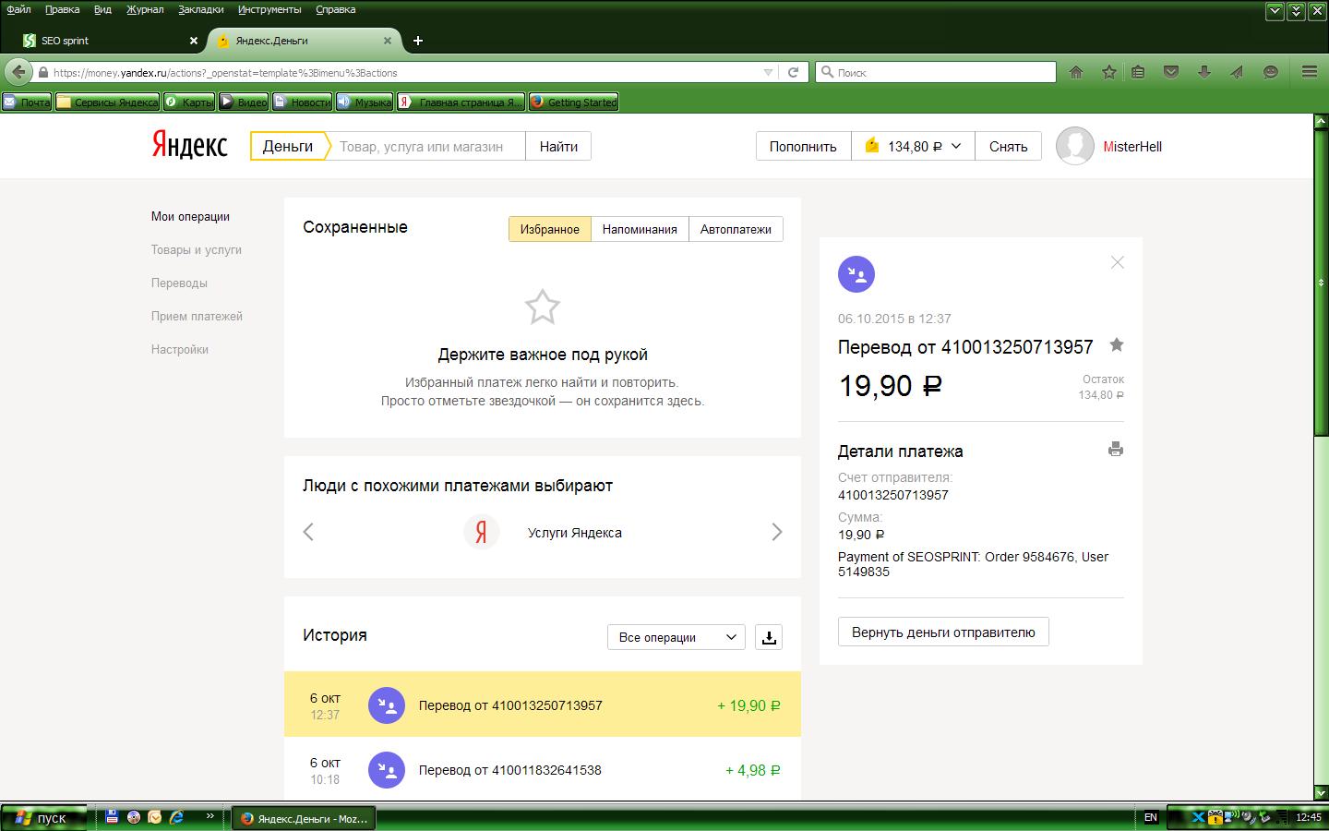
Task: Add the transfer to favorites with star
Action: [x=1117, y=345]
